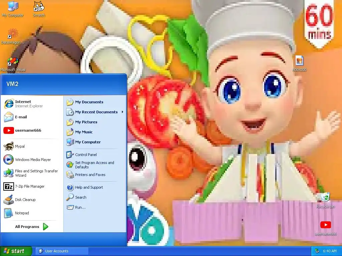Open My Computer from Start menu
Image resolution: width=342 pixels, height=256 pixels.
click(x=95, y=142)
